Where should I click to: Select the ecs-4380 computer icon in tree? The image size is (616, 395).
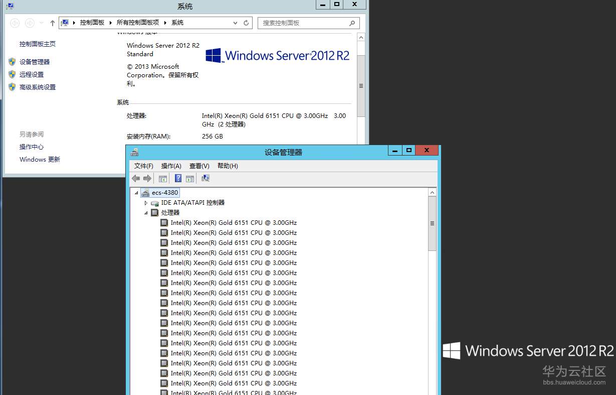145,192
